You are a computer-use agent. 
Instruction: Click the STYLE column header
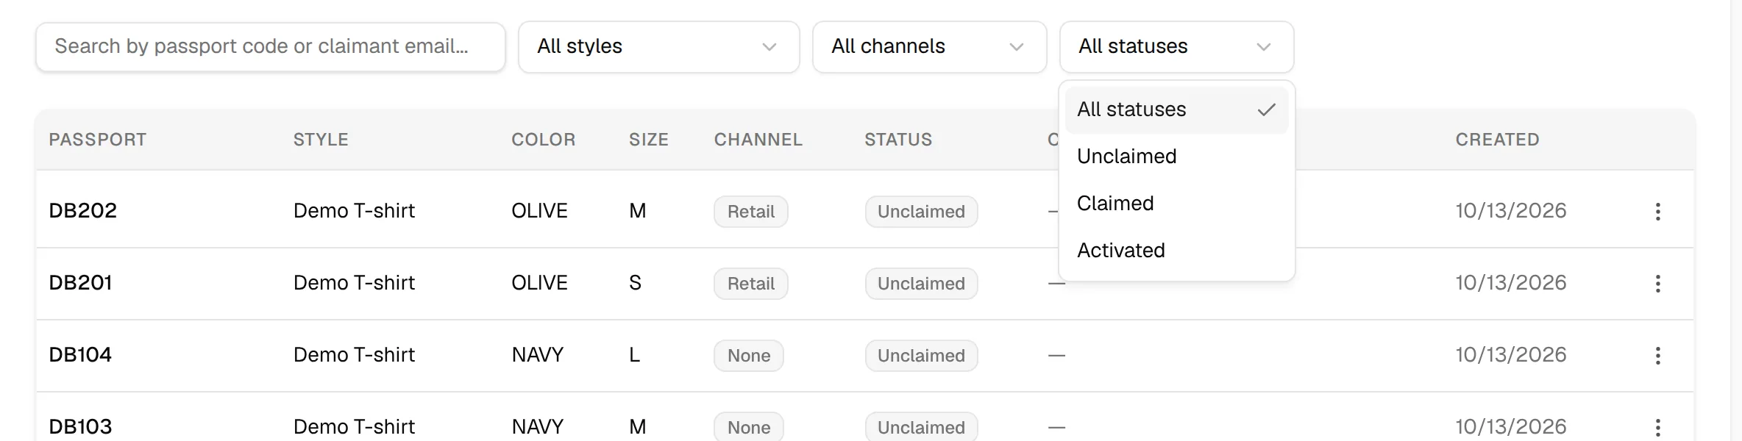click(x=321, y=140)
